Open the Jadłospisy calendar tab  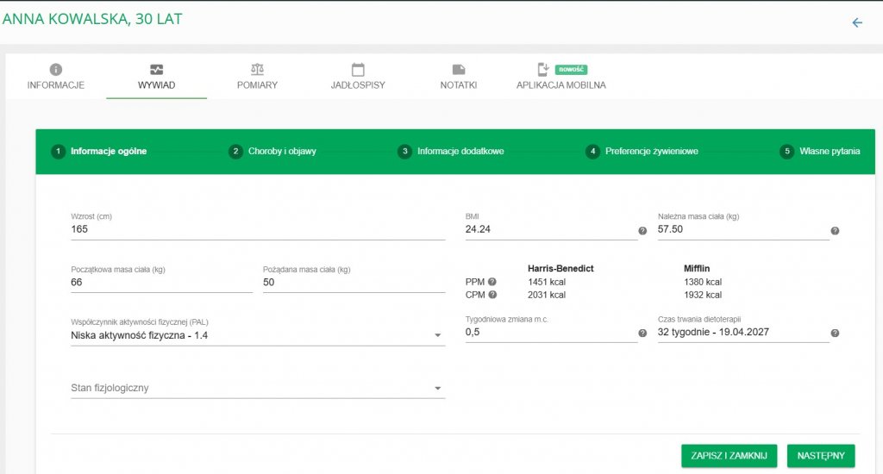(x=358, y=77)
